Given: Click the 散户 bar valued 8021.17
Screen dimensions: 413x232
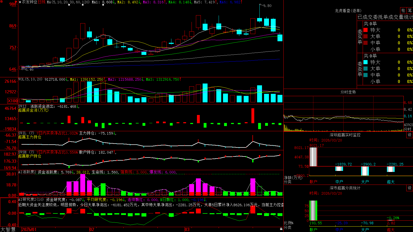Looking at the screenshot, I should coord(313,157).
